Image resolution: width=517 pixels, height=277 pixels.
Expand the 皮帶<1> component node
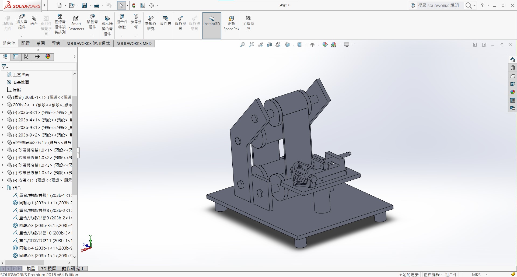[x=3, y=180]
